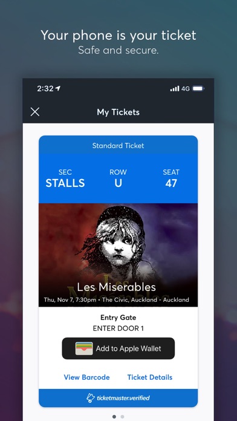Tap the battery status icon
Viewport: 237px width, 421px height.
coord(198,88)
